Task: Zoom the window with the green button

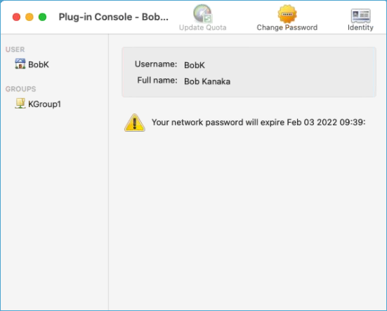Action: point(42,17)
